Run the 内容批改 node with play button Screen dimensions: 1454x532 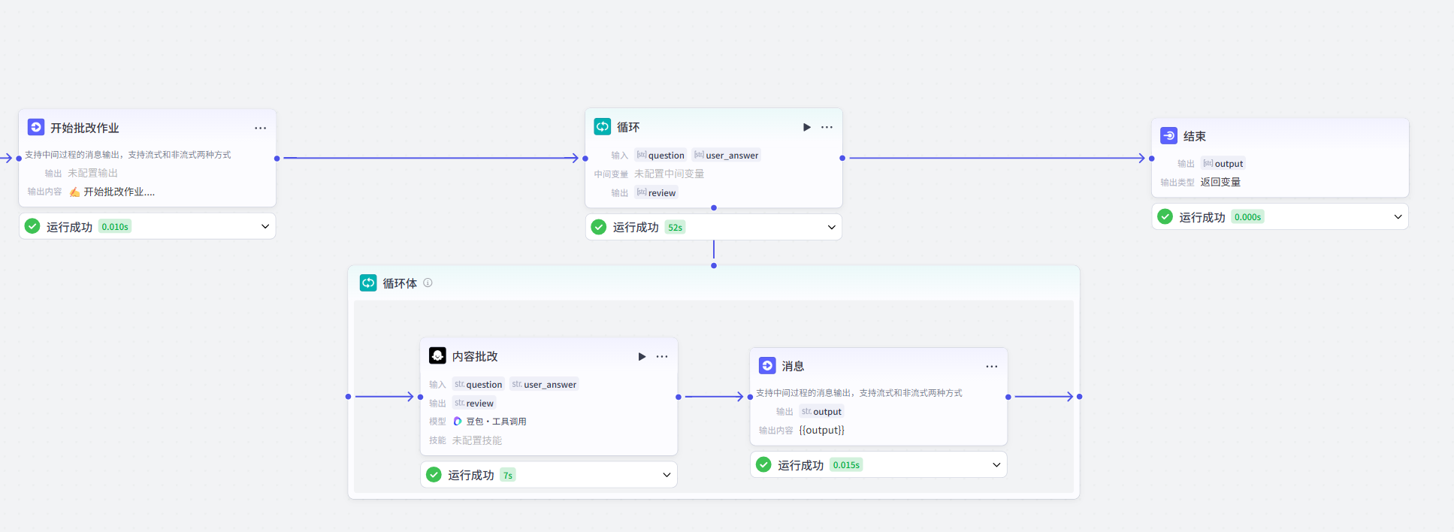point(642,356)
